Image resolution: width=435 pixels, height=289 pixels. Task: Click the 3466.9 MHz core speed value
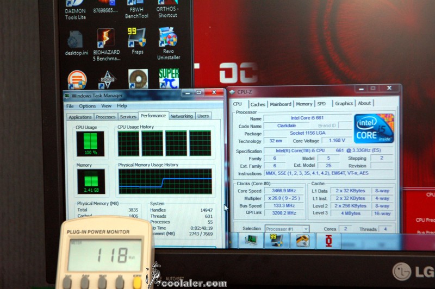[x=284, y=191]
